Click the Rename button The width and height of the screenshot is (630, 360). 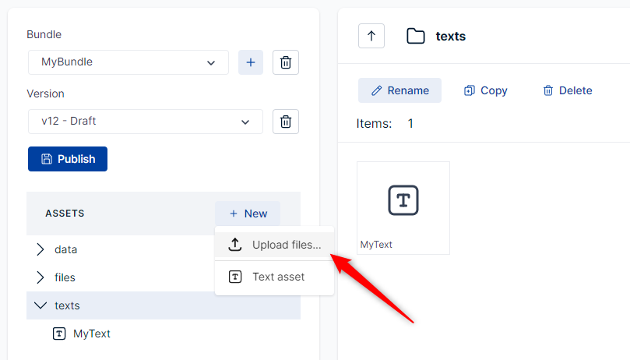(399, 90)
